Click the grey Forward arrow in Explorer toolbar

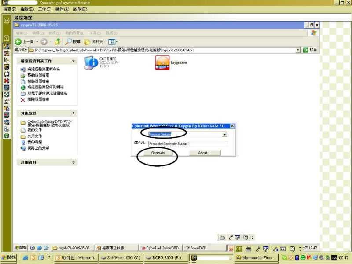pos(44,41)
